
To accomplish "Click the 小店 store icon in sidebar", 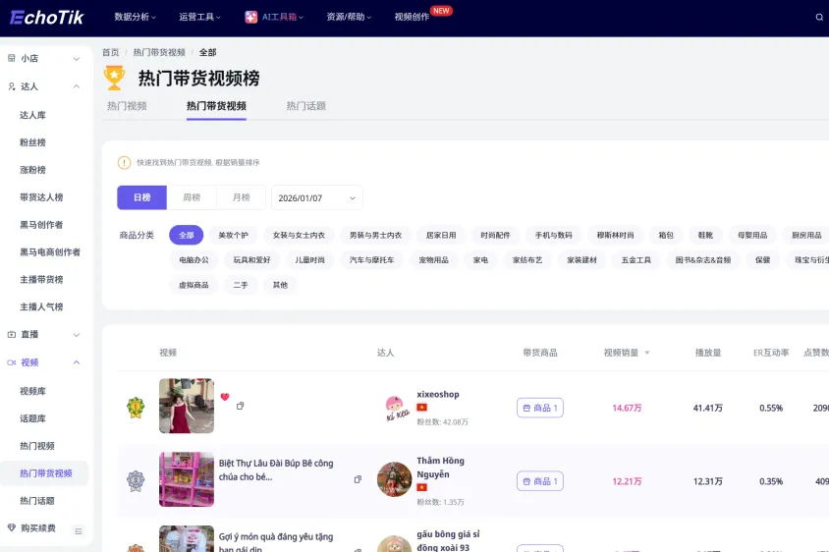I will click(12, 58).
